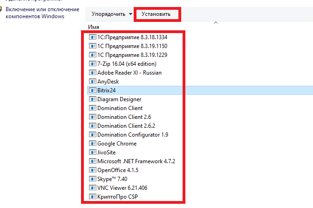Viewport: 313px width, 208px height.
Task: Select Microsoft .NET Framework 4.7.2 text
Action: pyautogui.click(x=136, y=161)
